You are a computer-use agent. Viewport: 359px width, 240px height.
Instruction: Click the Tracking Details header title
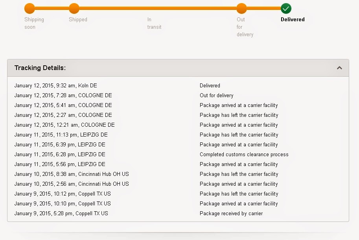coord(40,68)
